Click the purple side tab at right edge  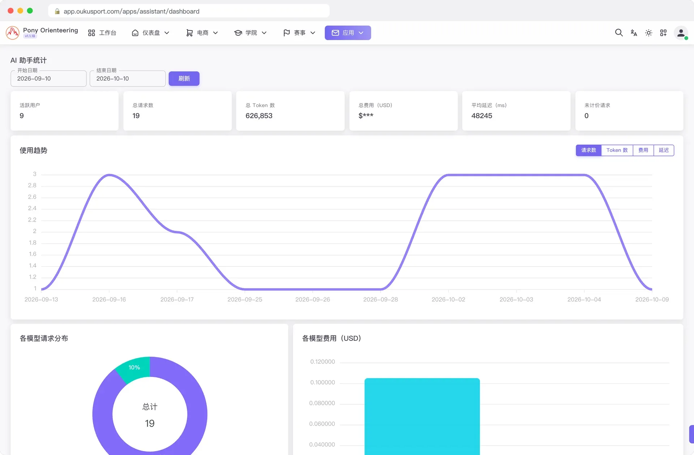691,434
